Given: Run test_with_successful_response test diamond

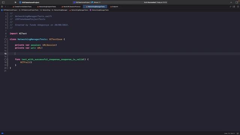Looking at the screenshot, I should tap(5, 59).
